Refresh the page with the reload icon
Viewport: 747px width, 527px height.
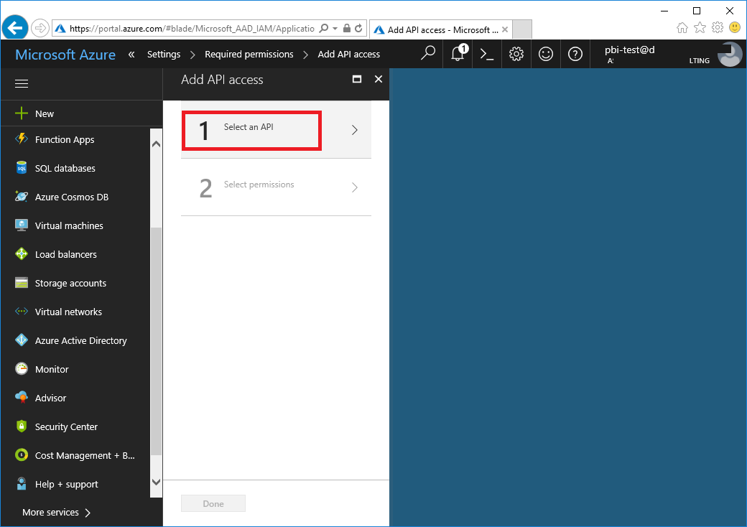358,28
